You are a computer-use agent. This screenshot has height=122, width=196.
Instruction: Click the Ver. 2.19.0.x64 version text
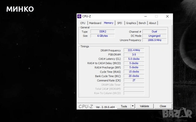(x=105, y=107)
